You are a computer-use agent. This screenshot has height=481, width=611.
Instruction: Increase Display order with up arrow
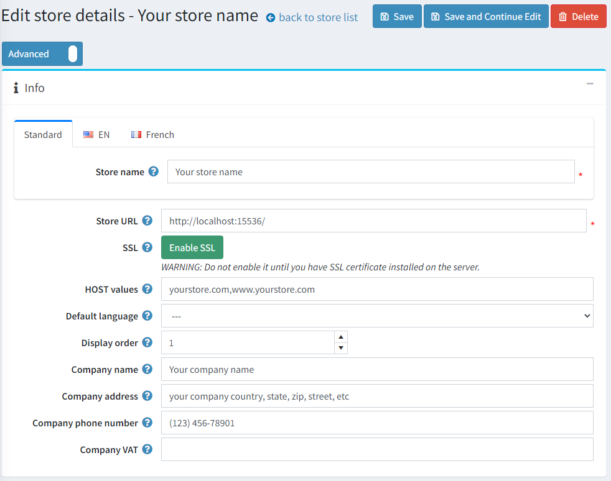tap(340, 337)
